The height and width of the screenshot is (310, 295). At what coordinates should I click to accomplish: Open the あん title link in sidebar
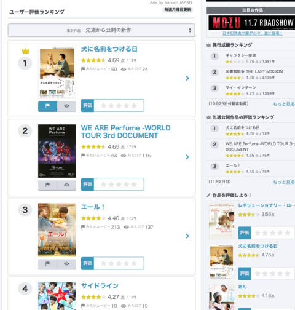point(242,287)
